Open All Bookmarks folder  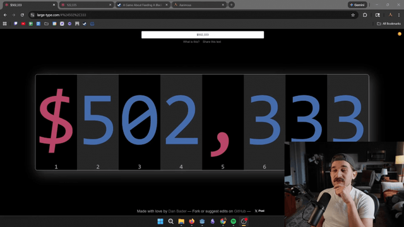389,24
